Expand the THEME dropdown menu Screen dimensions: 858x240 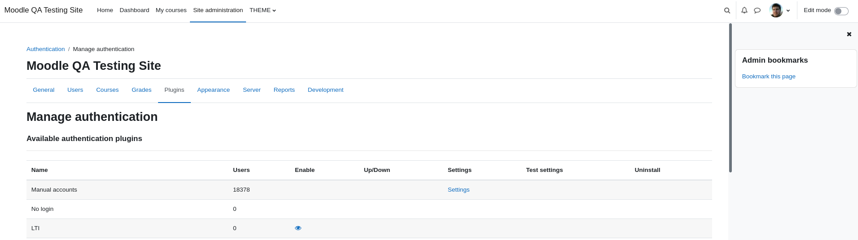tap(263, 10)
